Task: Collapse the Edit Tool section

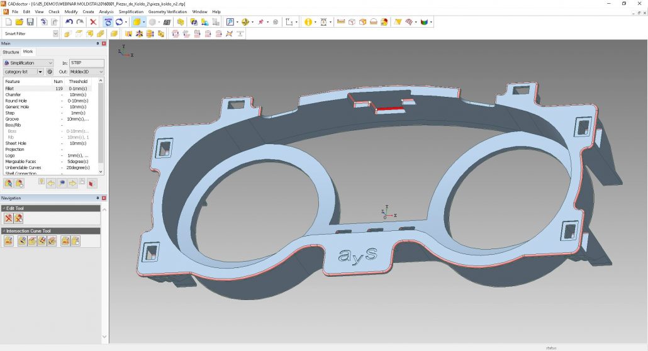Action: (x=3, y=208)
